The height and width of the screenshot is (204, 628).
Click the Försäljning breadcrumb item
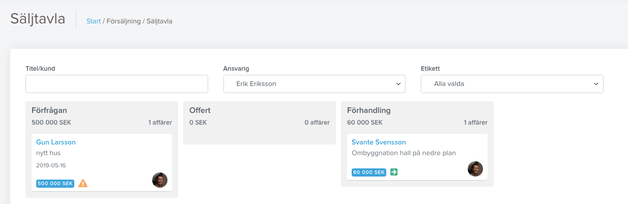click(124, 21)
